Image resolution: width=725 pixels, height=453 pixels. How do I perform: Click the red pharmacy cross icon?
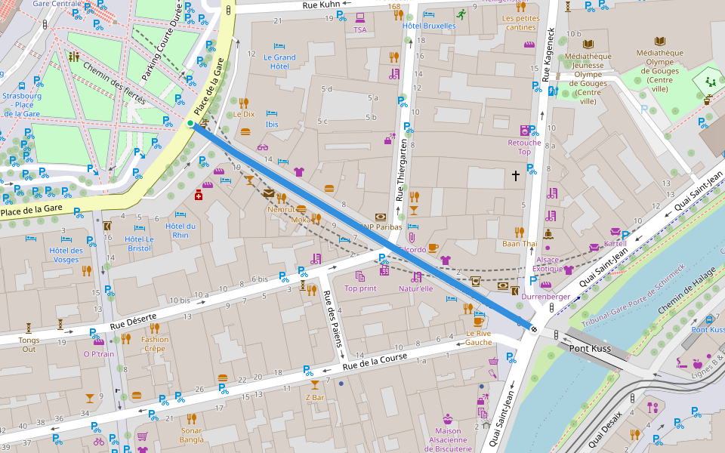coord(199,195)
